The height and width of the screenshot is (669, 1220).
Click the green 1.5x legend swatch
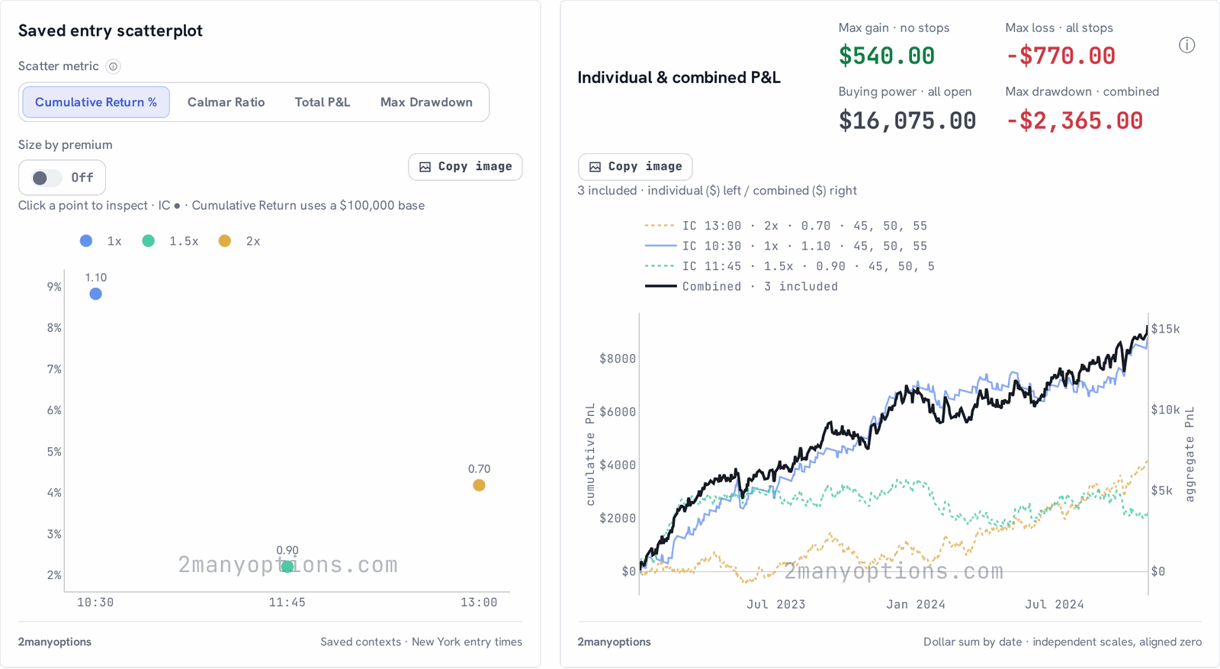pos(149,241)
